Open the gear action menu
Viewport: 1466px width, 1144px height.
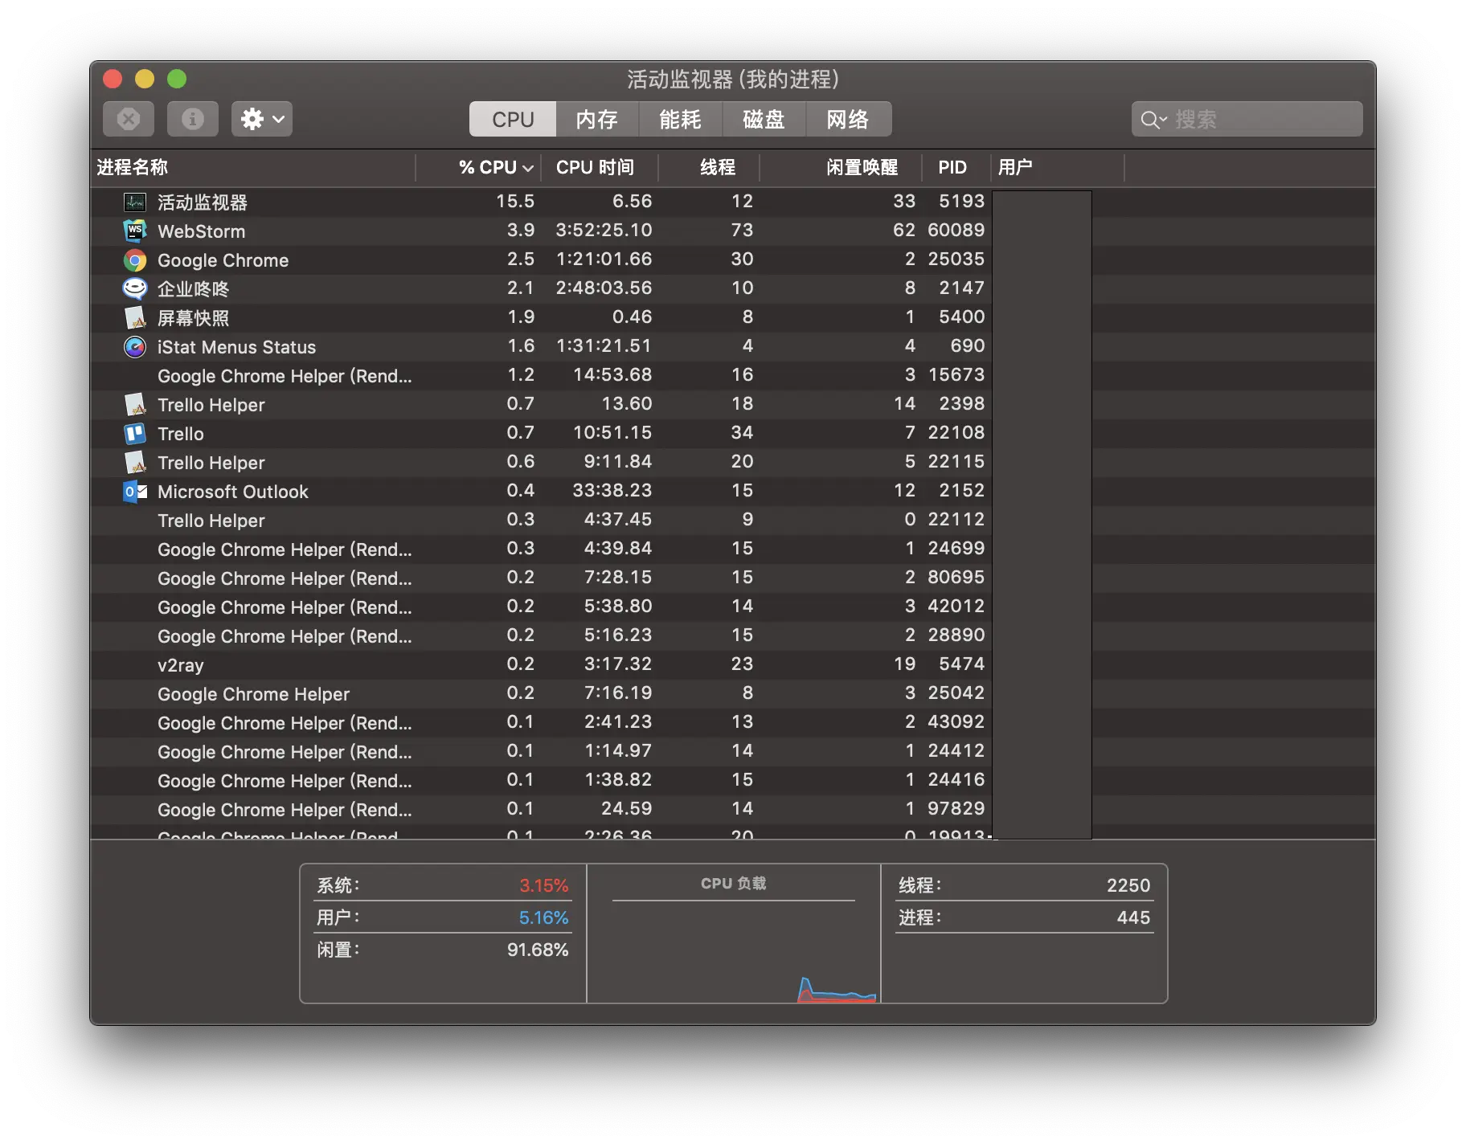pos(262,119)
